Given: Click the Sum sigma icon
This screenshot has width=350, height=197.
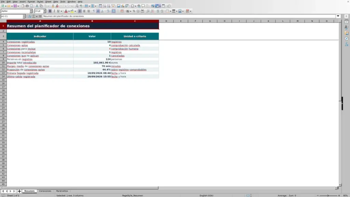Looking at the screenshot, I should [x=34, y=16].
